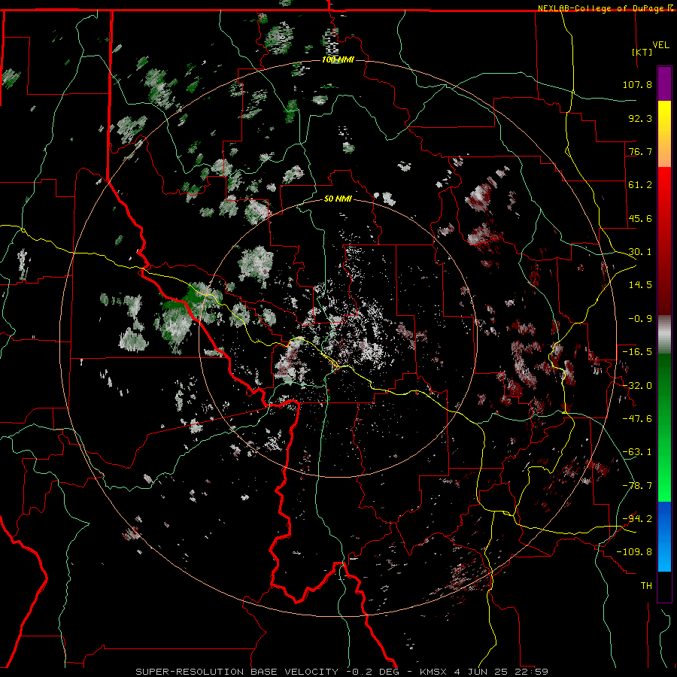Click the 14.5 velocity scale value
Screen dimensions: 677x677
coord(640,285)
